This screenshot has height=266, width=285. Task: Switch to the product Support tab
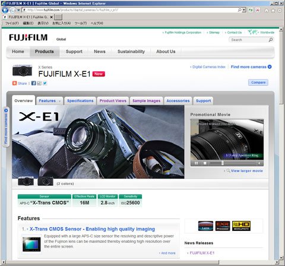click(x=203, y=101)
